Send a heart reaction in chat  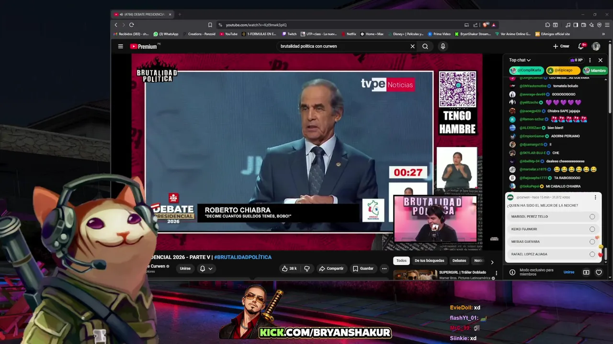[x=599, y=272]
